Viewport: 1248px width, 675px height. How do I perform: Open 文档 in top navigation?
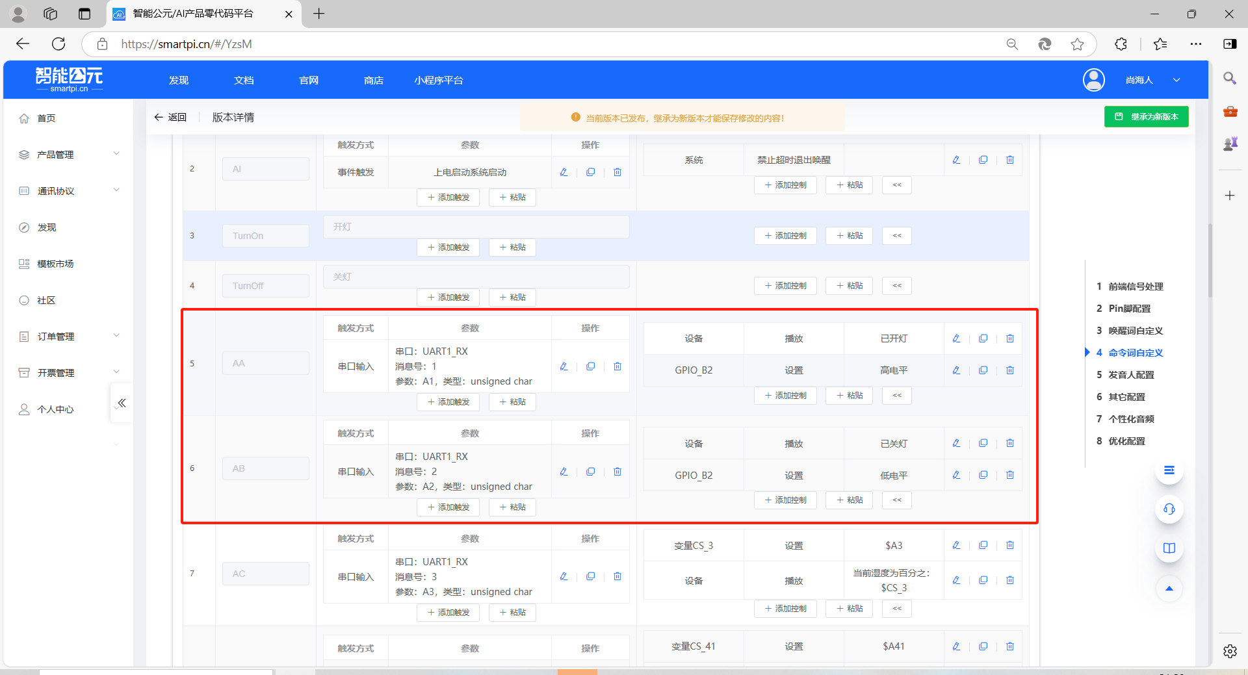(x=244, y=81)
